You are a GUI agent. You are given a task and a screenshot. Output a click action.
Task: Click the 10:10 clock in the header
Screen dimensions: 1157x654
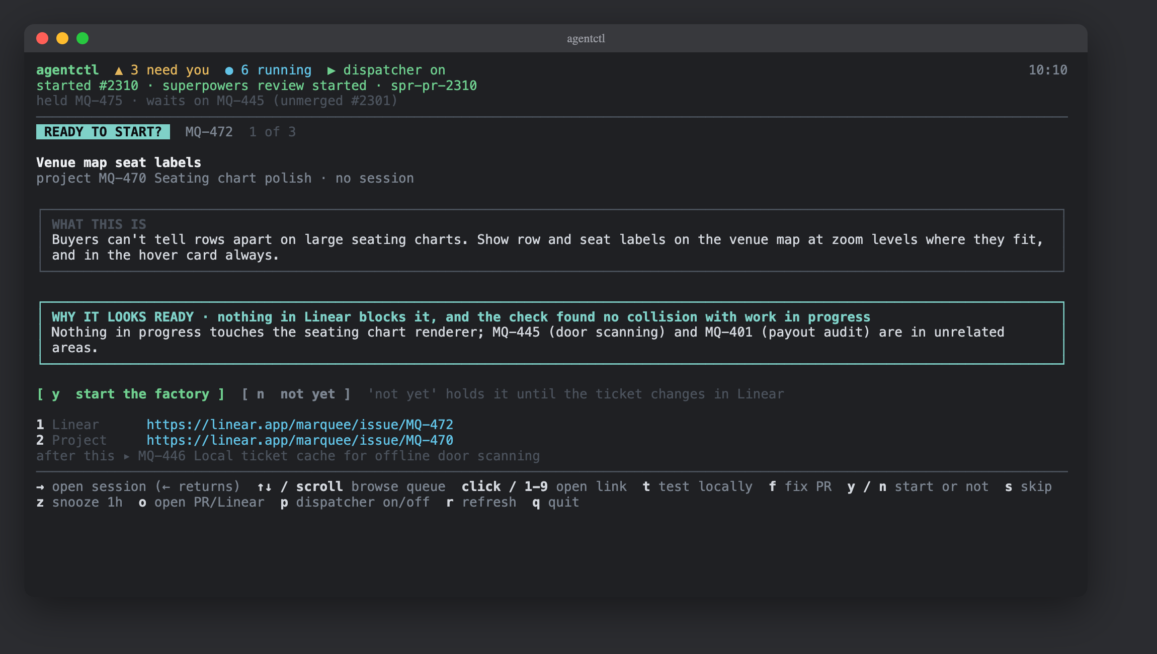1048,70
